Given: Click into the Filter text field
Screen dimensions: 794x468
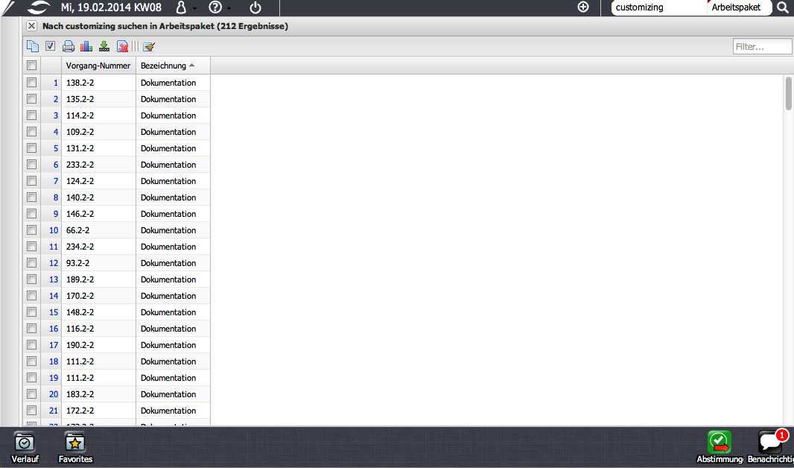Looking at the screenshot, I should click(x=762, y=47).
